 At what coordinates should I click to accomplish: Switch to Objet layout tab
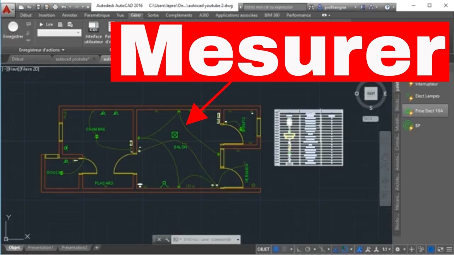[x=14, y=248]
